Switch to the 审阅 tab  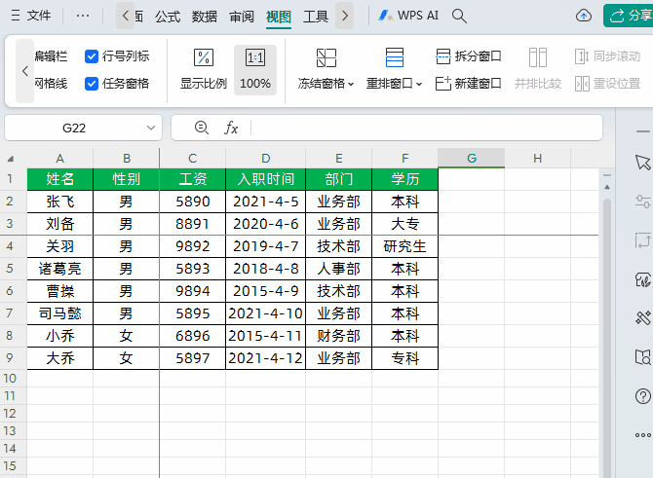tap(242, 17)
